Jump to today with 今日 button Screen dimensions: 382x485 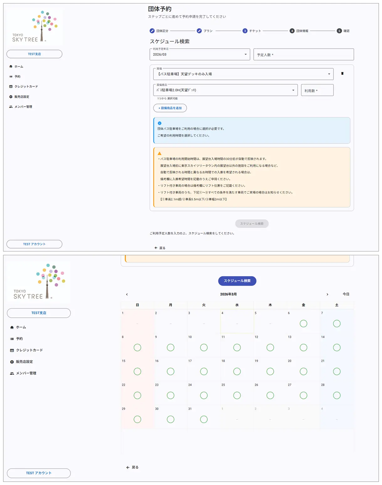(x=346, y=294)
